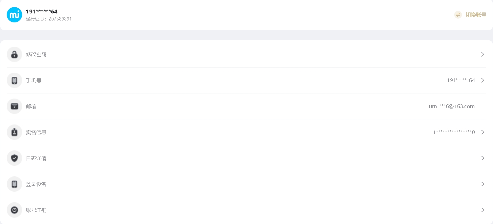The height and width of the screenshot is (224, 493).
Task: Expand the 登录设备 row chevron
Action: (483, 184)
